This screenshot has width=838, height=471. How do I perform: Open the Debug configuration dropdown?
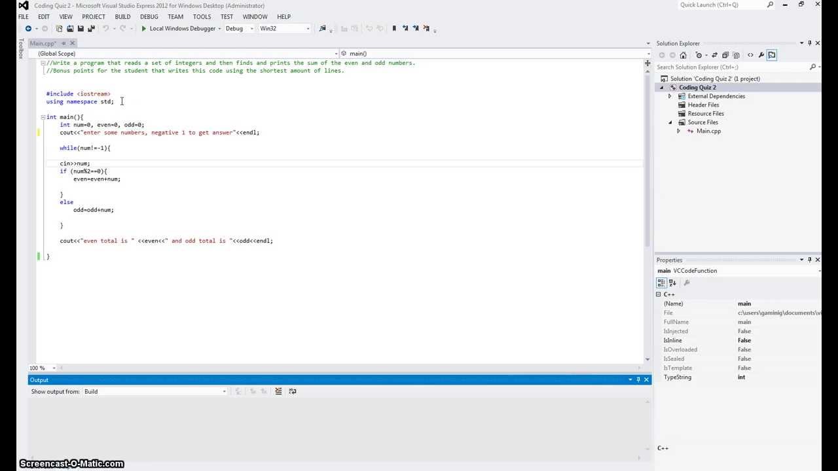click(251, 29)
